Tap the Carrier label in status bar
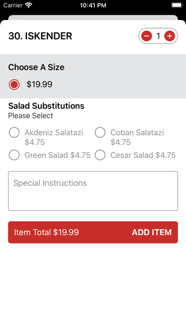186x331 pixels. [x=13, y=5]
